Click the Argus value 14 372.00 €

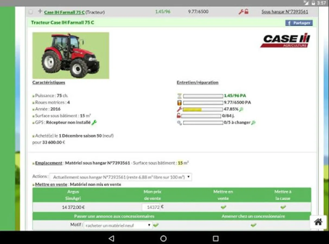coord(73,207)
